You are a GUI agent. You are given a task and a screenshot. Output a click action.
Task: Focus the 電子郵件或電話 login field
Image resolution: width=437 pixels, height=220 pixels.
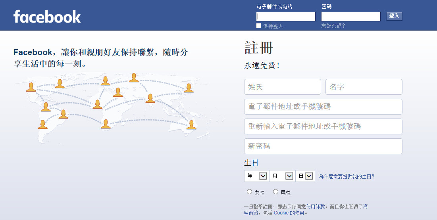coord(286,17)
